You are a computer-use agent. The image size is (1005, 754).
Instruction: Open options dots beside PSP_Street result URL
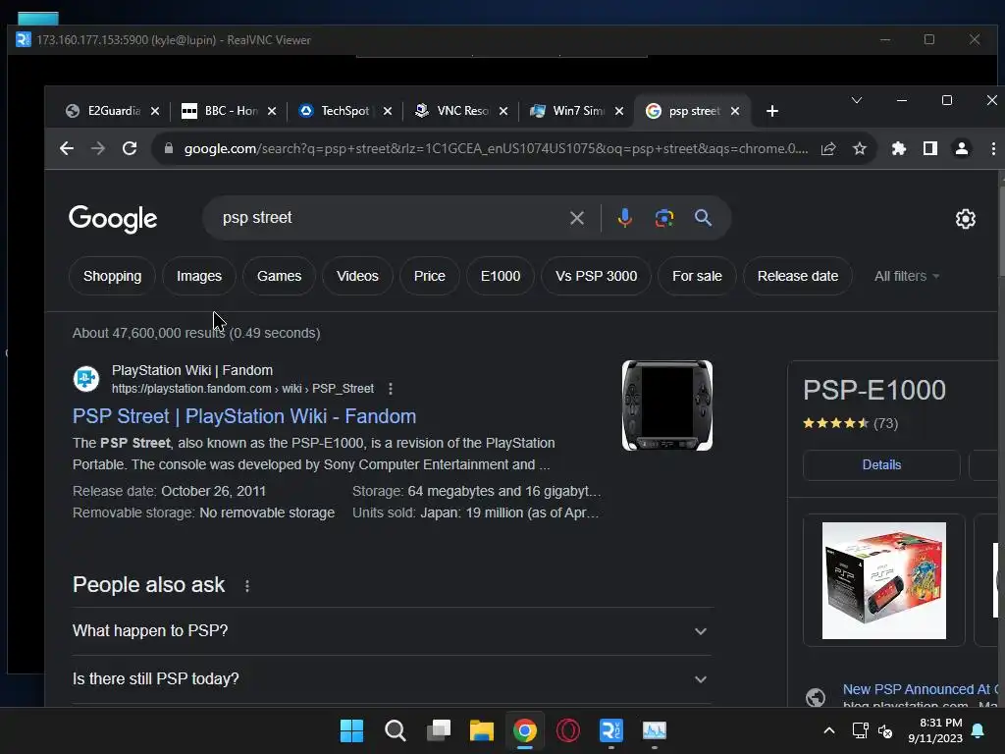(391, 389)
